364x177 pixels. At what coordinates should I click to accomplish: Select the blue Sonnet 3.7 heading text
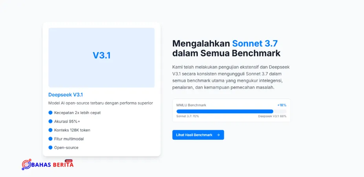[255, 43]
